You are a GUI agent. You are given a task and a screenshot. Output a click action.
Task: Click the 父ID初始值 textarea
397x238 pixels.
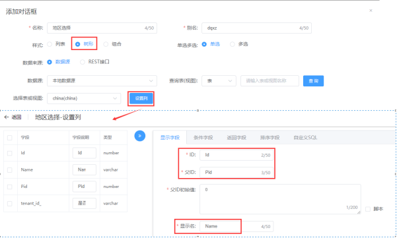coord(280,199)
